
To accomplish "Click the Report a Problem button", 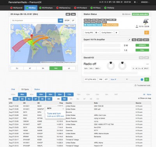I will click(x=110, y=25).
